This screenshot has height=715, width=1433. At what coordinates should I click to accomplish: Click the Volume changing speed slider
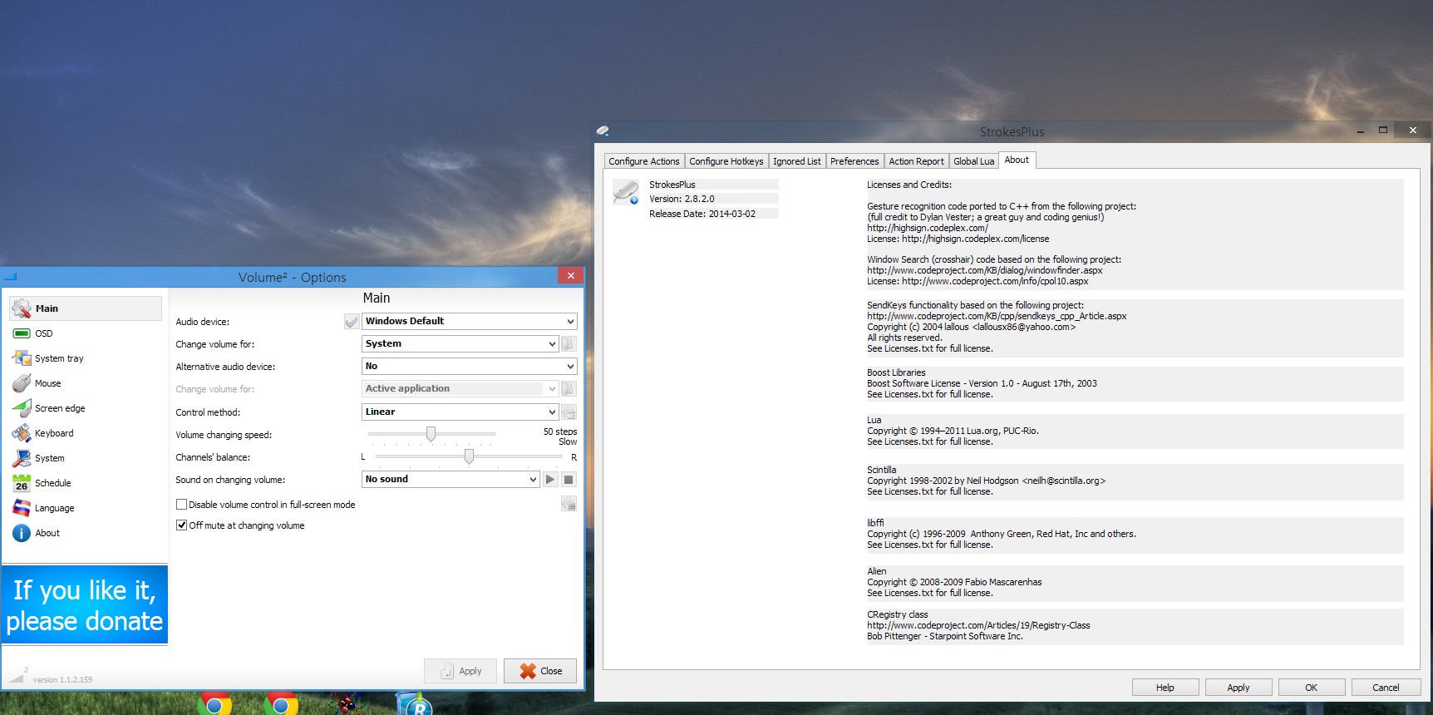[x=431, y=434]
